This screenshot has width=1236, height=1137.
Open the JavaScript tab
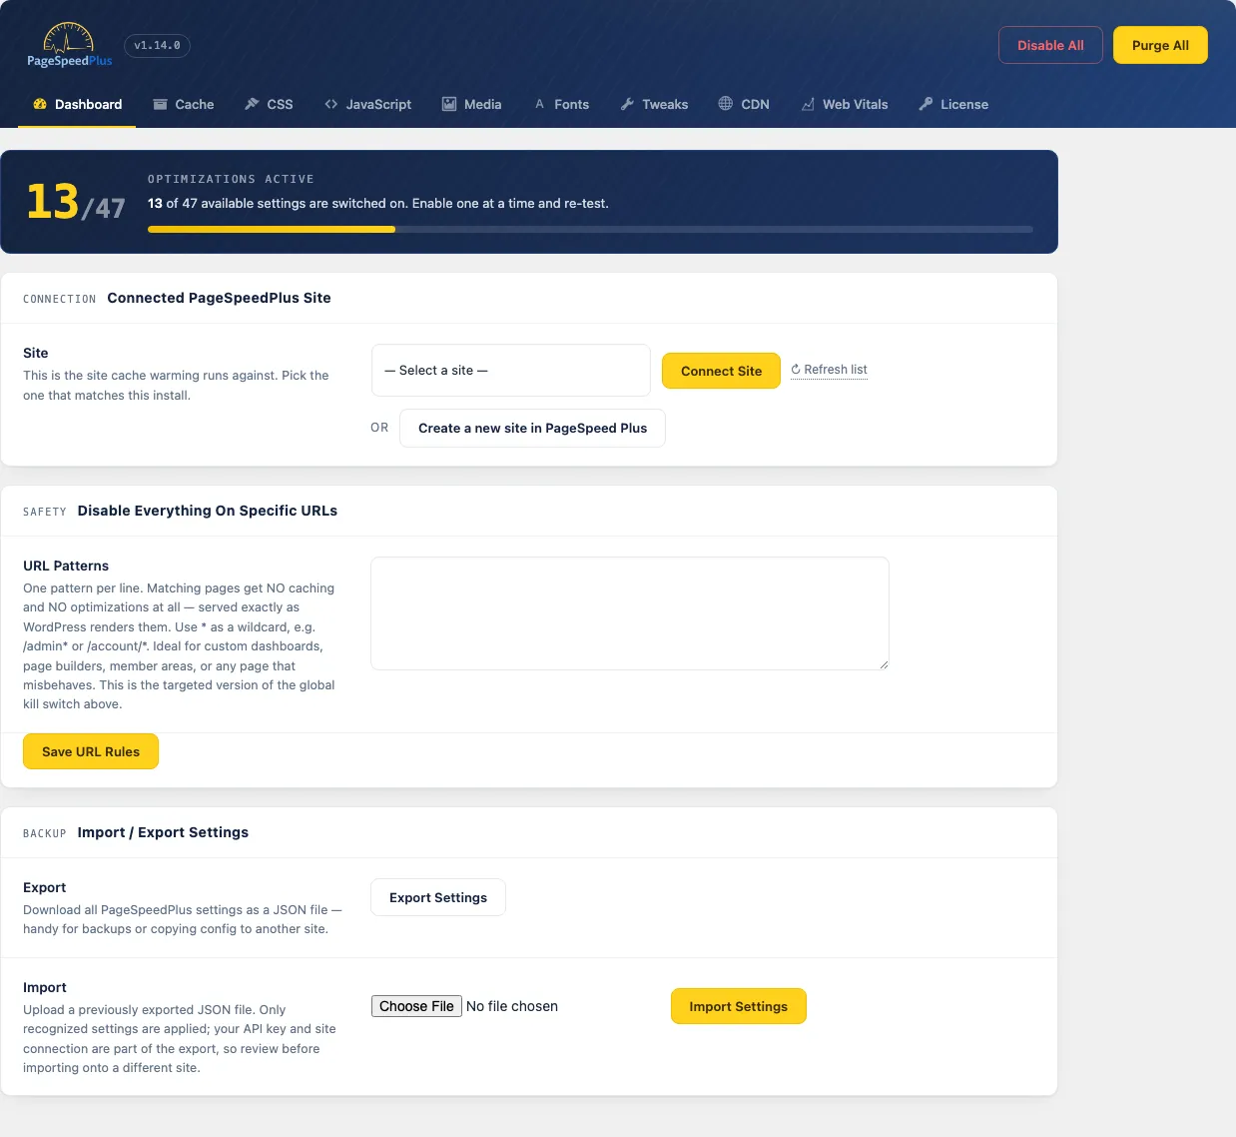368,104
